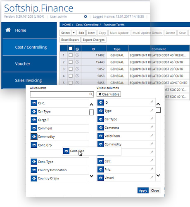Sort by the ID column header
Viewport: 190px width, 207px height.
tap(93, 49)
